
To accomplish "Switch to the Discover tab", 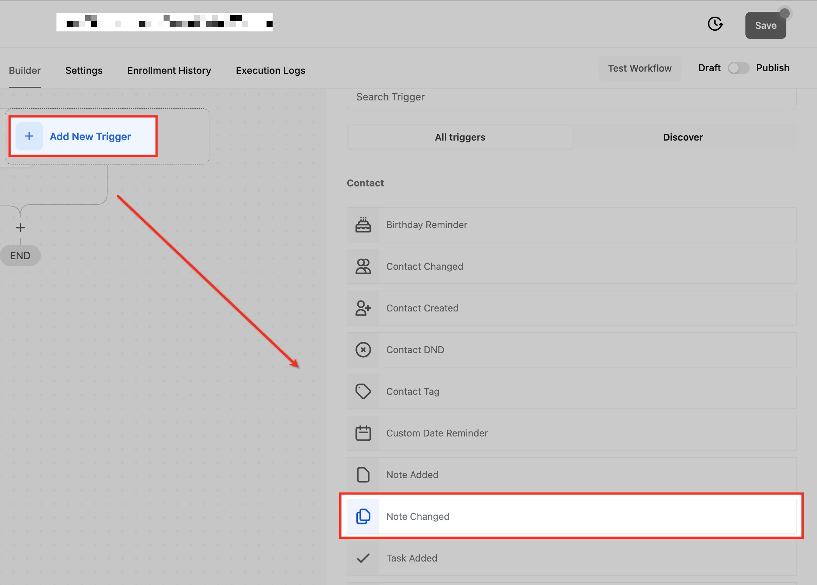I will [x=683, y=137].
